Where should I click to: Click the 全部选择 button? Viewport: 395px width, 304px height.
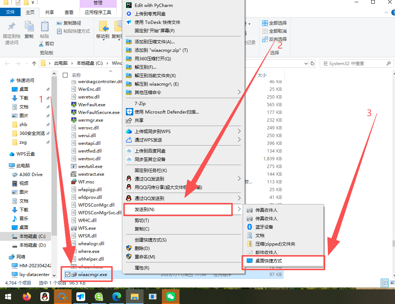pos(274,23)
